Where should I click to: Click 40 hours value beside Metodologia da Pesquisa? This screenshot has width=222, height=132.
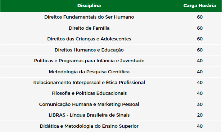point(200,72)
